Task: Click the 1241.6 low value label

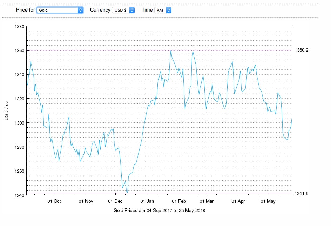Action: point(302,193)
